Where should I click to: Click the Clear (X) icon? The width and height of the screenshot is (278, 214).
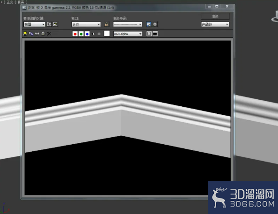tap(49, 34)
